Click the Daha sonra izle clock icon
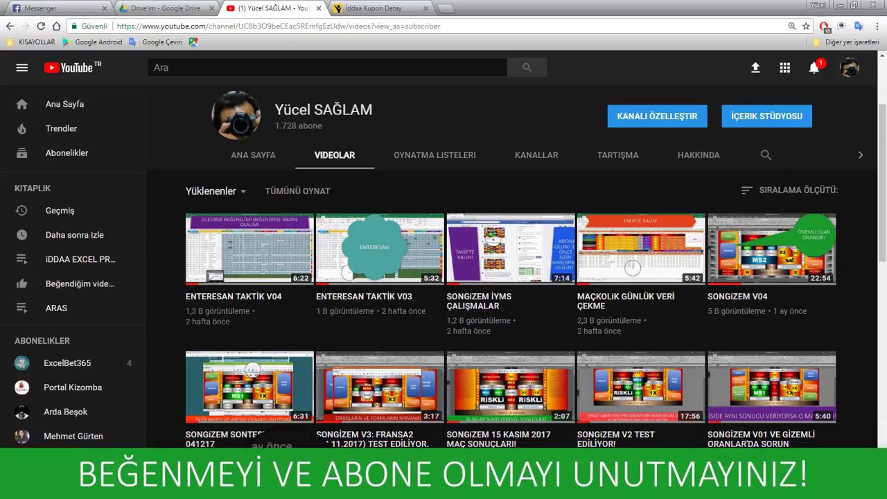 (21, 235)
